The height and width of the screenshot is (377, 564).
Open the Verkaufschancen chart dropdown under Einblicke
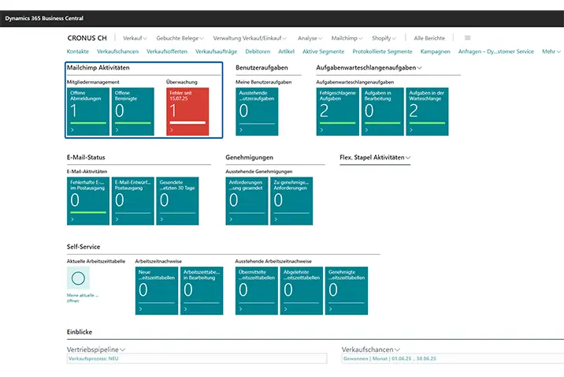pos(370,349)
